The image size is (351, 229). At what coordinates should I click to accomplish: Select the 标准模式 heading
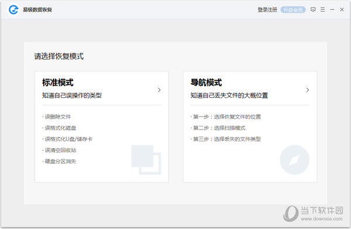58,83
